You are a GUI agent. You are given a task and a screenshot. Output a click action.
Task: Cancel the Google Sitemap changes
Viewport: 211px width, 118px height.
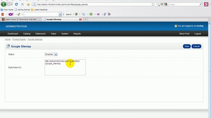tap(196, 46)
